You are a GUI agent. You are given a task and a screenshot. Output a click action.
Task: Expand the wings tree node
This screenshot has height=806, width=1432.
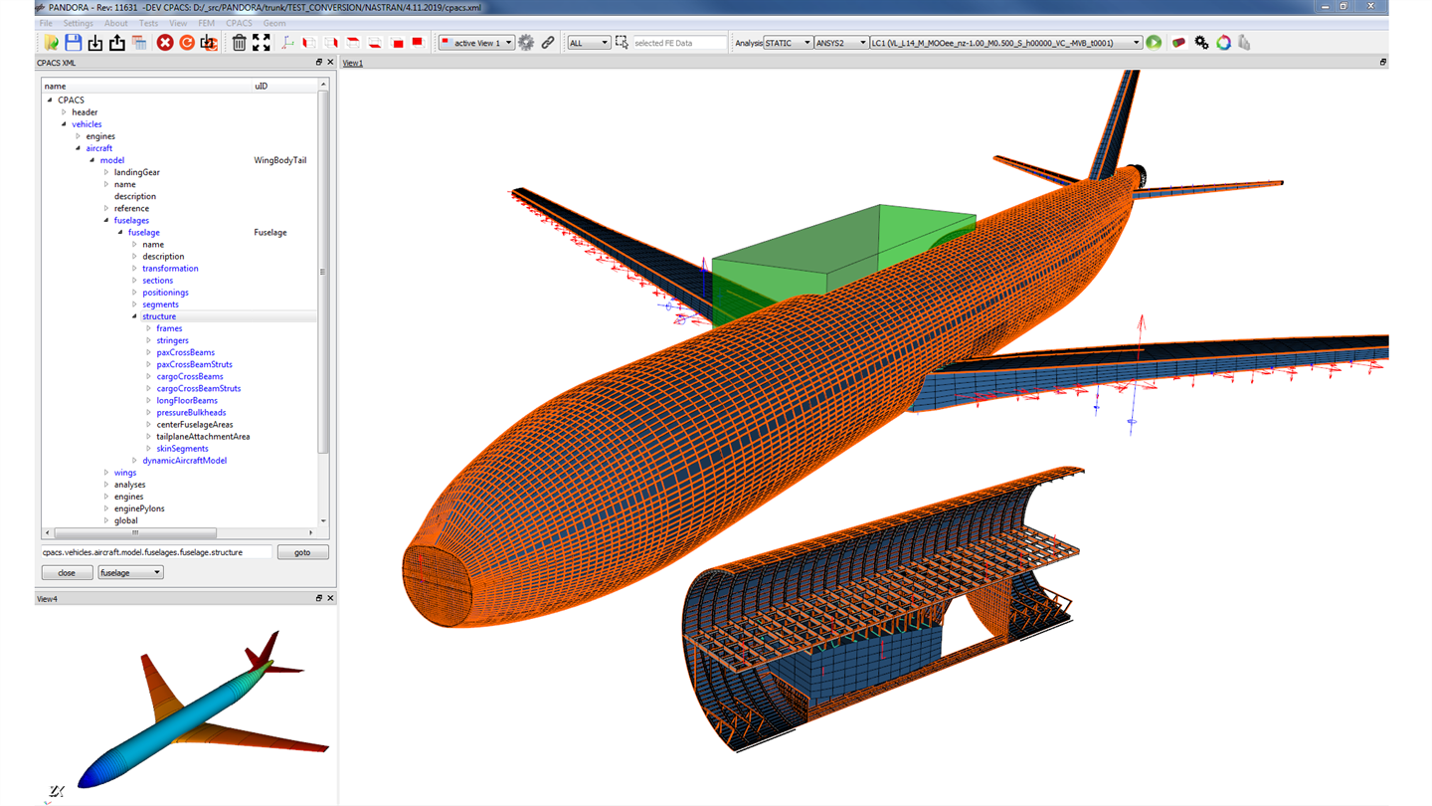click(106, 473)
